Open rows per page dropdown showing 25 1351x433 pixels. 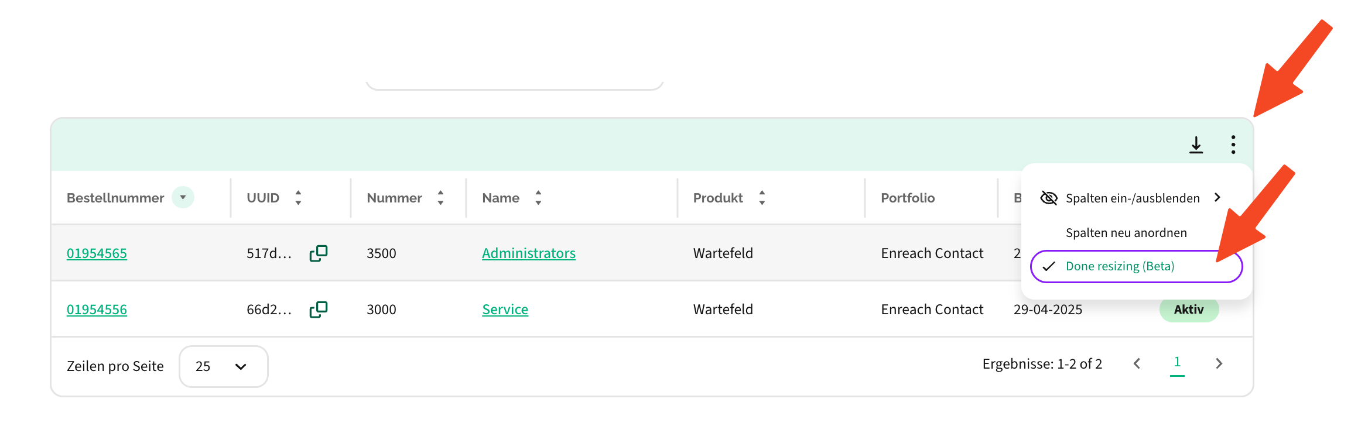pos(223,366)
